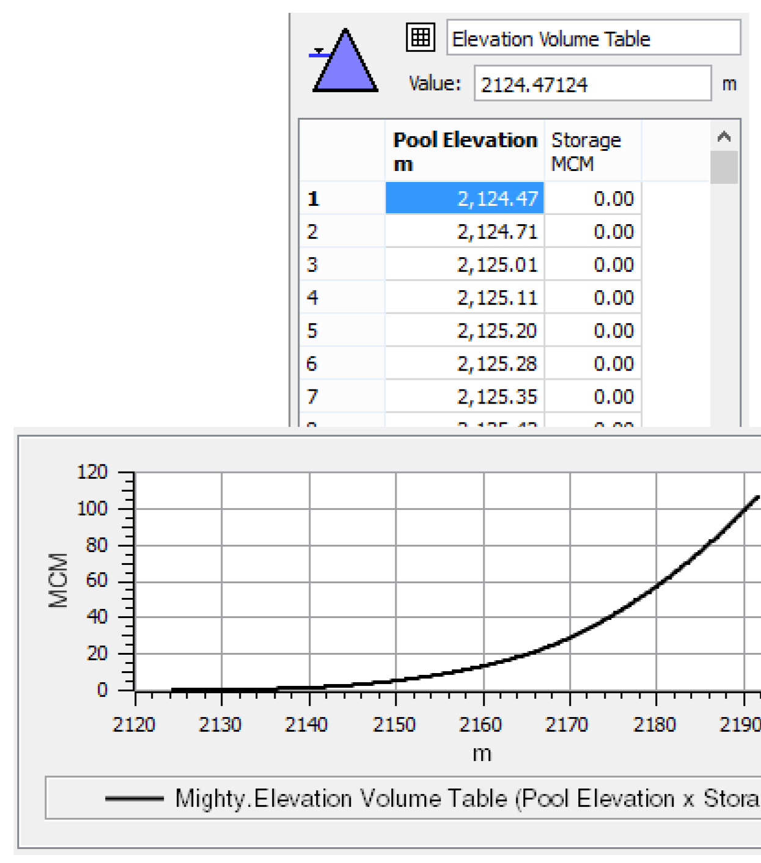Viewport: 761px width, 863px height.
Task: Select the Storage MCM column header
Action: (x=592, y=151)
